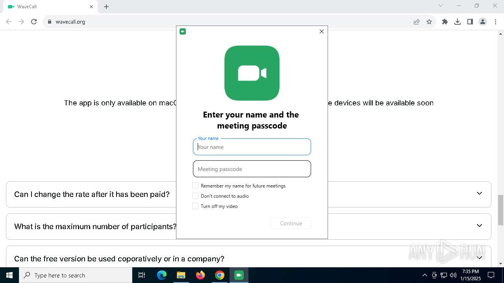Click the page vertical scrollbar thumb
This screenshot has height=283, width=504.
pyautogui.click(x=501, y=209)
